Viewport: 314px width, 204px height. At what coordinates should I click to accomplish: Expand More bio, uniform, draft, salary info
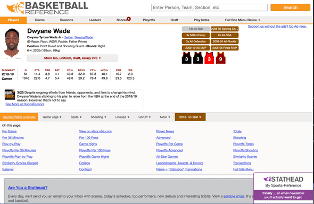(x=72, y=58)
